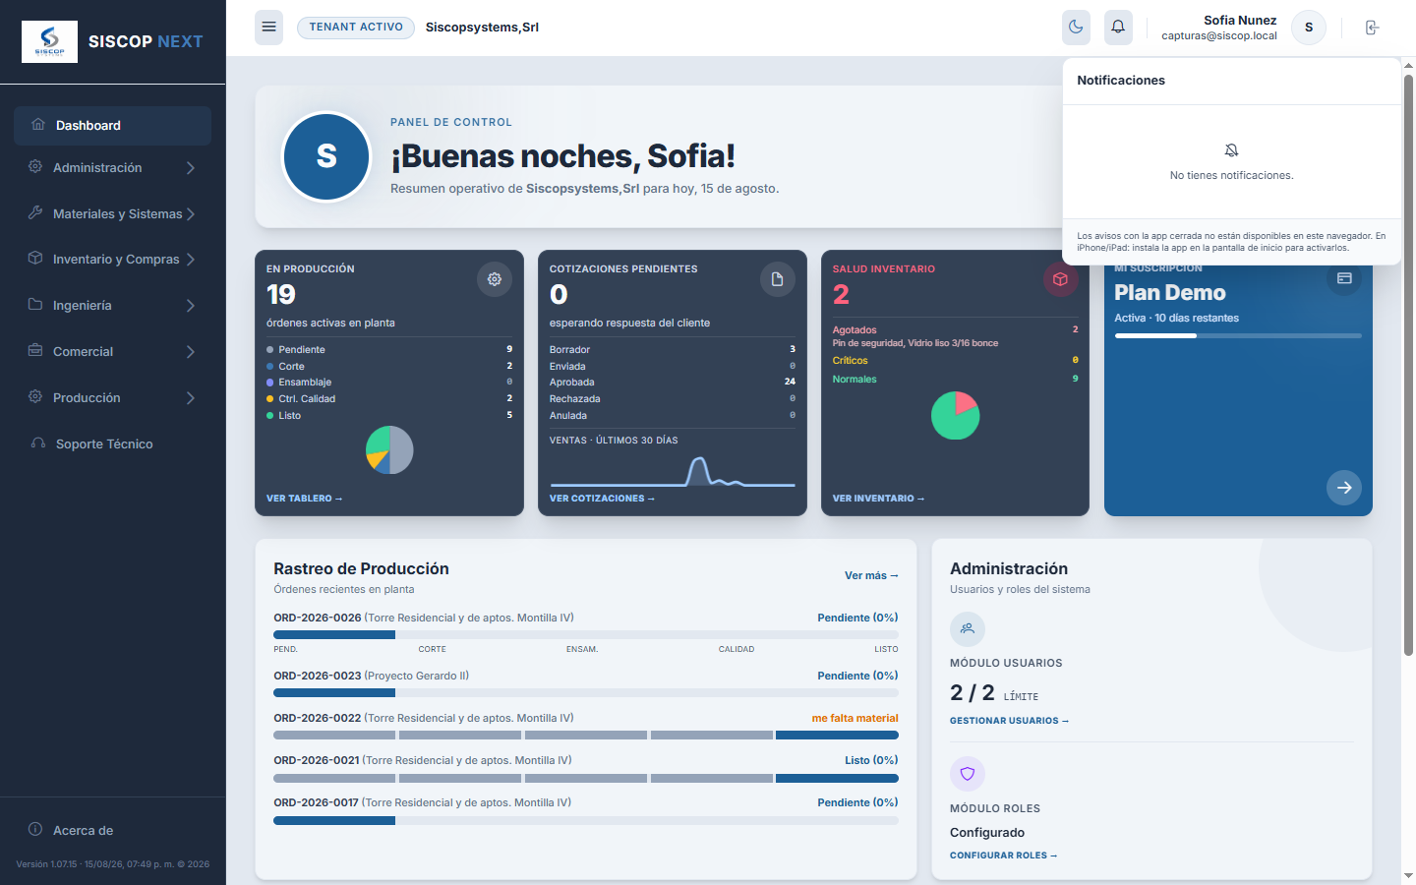Click the users icon in Administración panel

click(968, 628)
